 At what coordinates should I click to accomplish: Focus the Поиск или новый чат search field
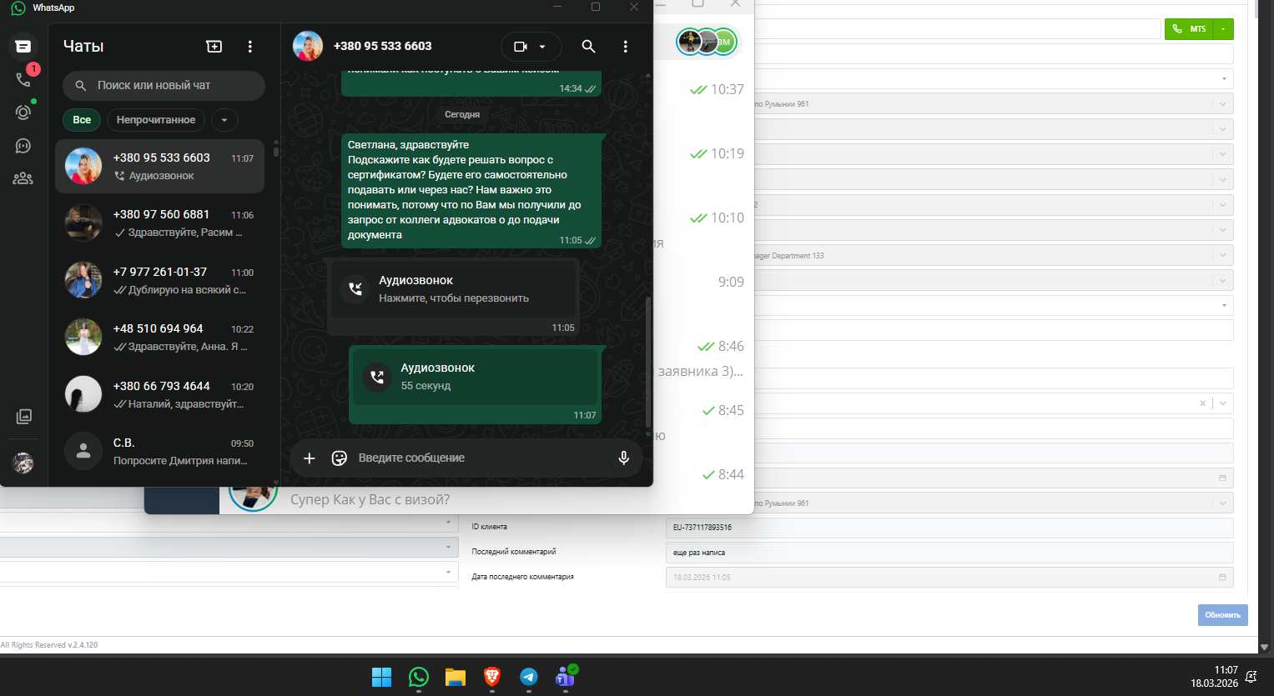tap(164, 86)
